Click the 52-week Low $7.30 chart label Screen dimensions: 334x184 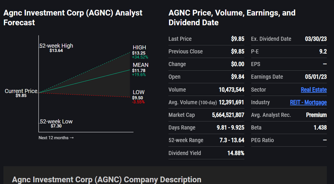56,123
